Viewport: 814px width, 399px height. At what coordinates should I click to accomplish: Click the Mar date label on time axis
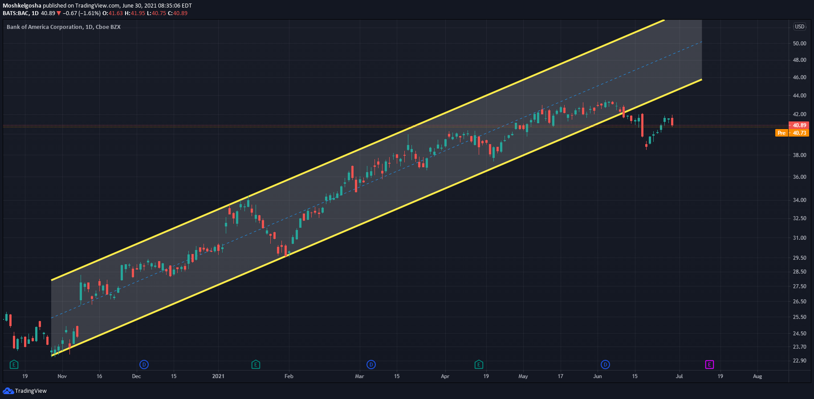coord(359,376)
